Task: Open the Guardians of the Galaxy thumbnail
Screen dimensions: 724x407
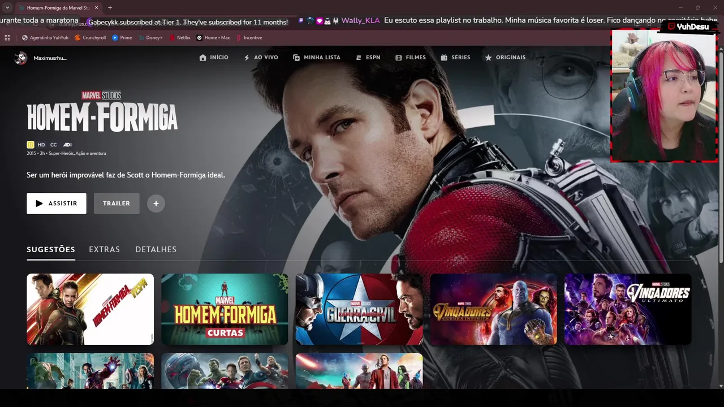Action: tap(359, 371)
